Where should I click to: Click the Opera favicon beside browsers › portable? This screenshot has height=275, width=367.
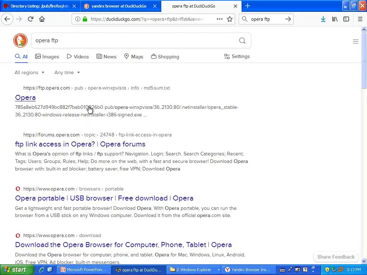(x=18, y=189)
